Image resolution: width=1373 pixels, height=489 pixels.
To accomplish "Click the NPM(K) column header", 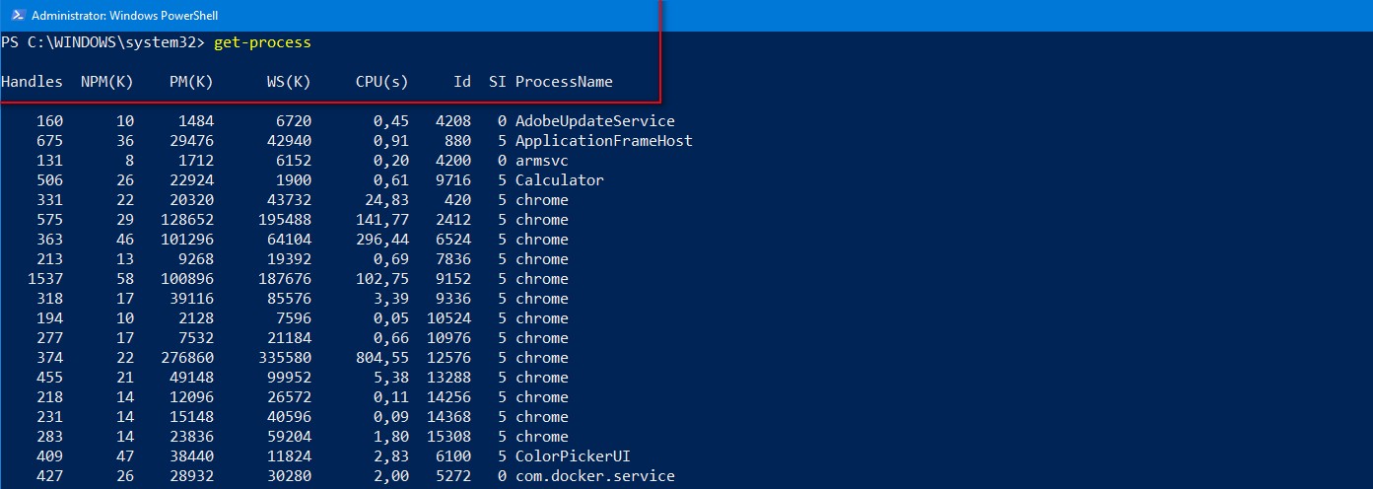I will point(107,82).
